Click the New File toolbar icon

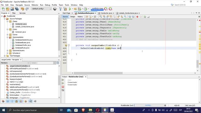3,9
